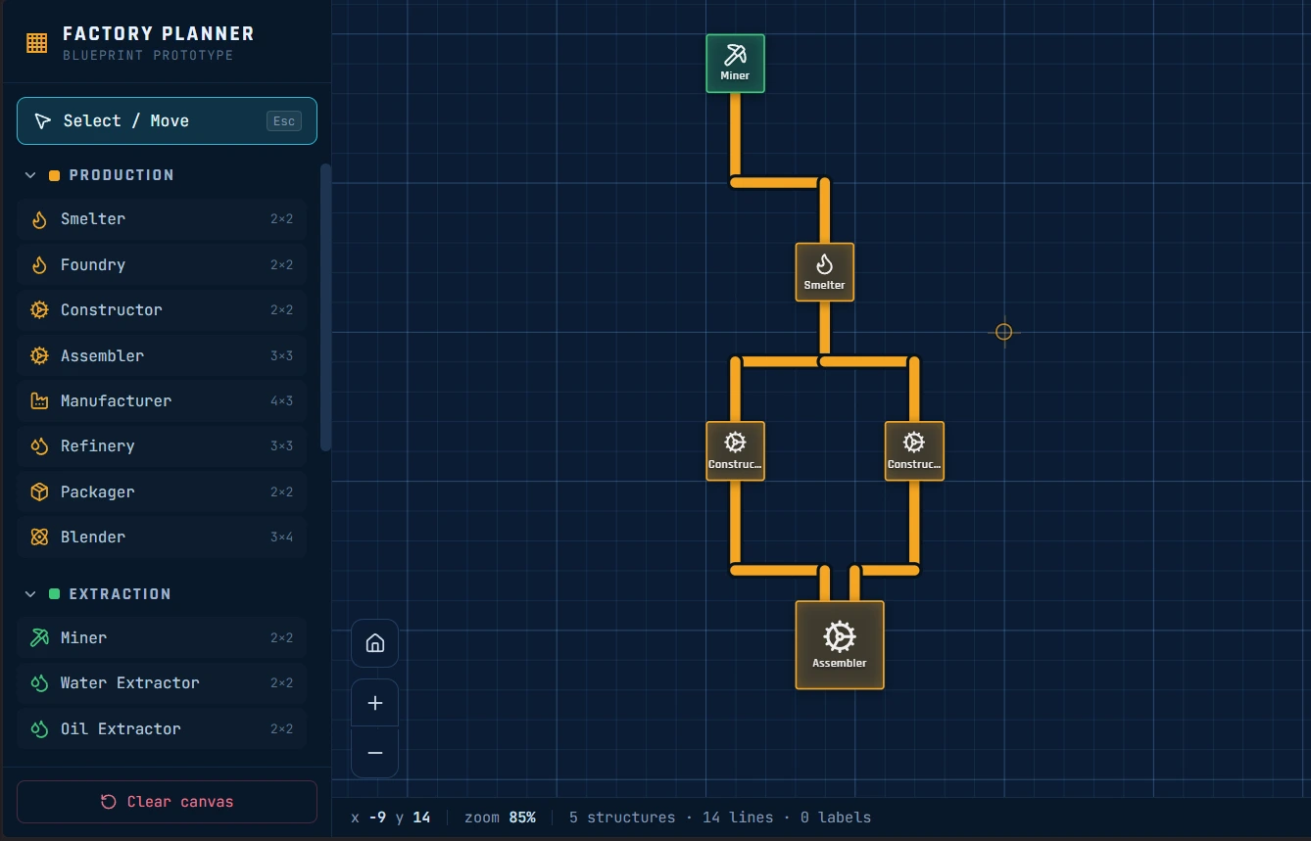
Task: Pick Foundry from the production list
Action: (x=162, y=264)
